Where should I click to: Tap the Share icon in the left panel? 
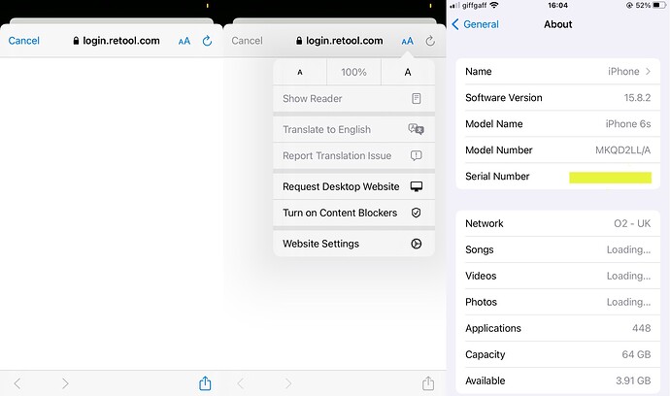point(205,382)
